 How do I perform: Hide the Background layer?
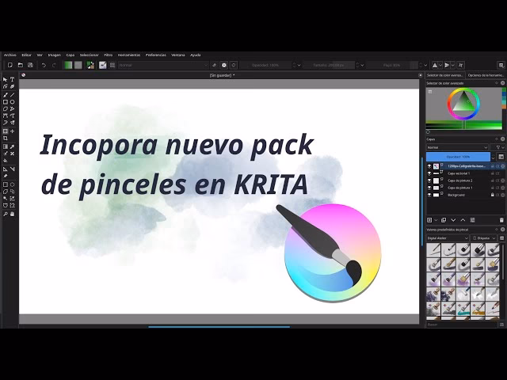(429, 195)
